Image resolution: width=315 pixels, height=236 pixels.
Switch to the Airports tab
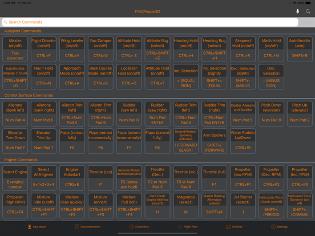coord(234,227)
